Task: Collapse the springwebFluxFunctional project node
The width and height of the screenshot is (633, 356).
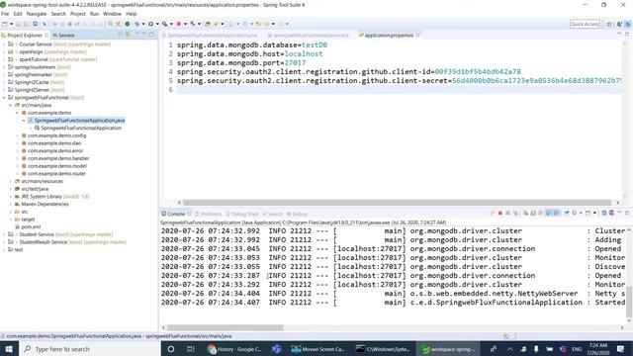Action: tap(4, 97)
